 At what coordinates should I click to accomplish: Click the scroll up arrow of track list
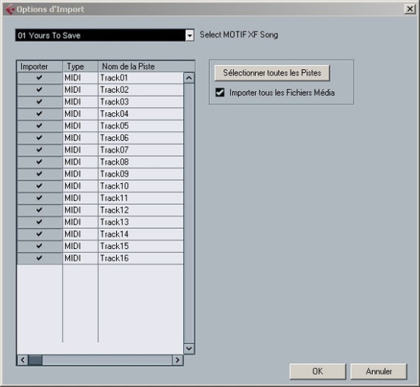[x=189, y=78]
